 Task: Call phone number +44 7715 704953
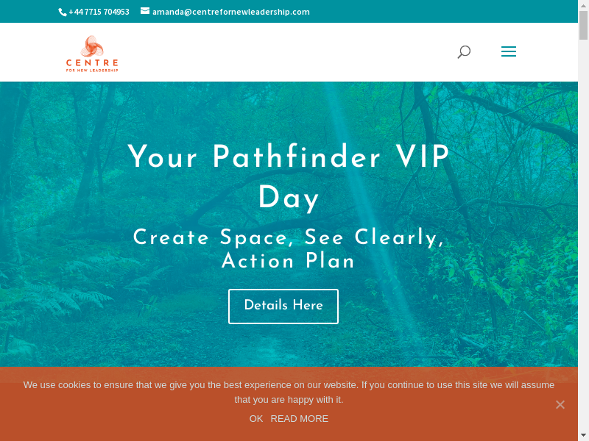point(99,12)
